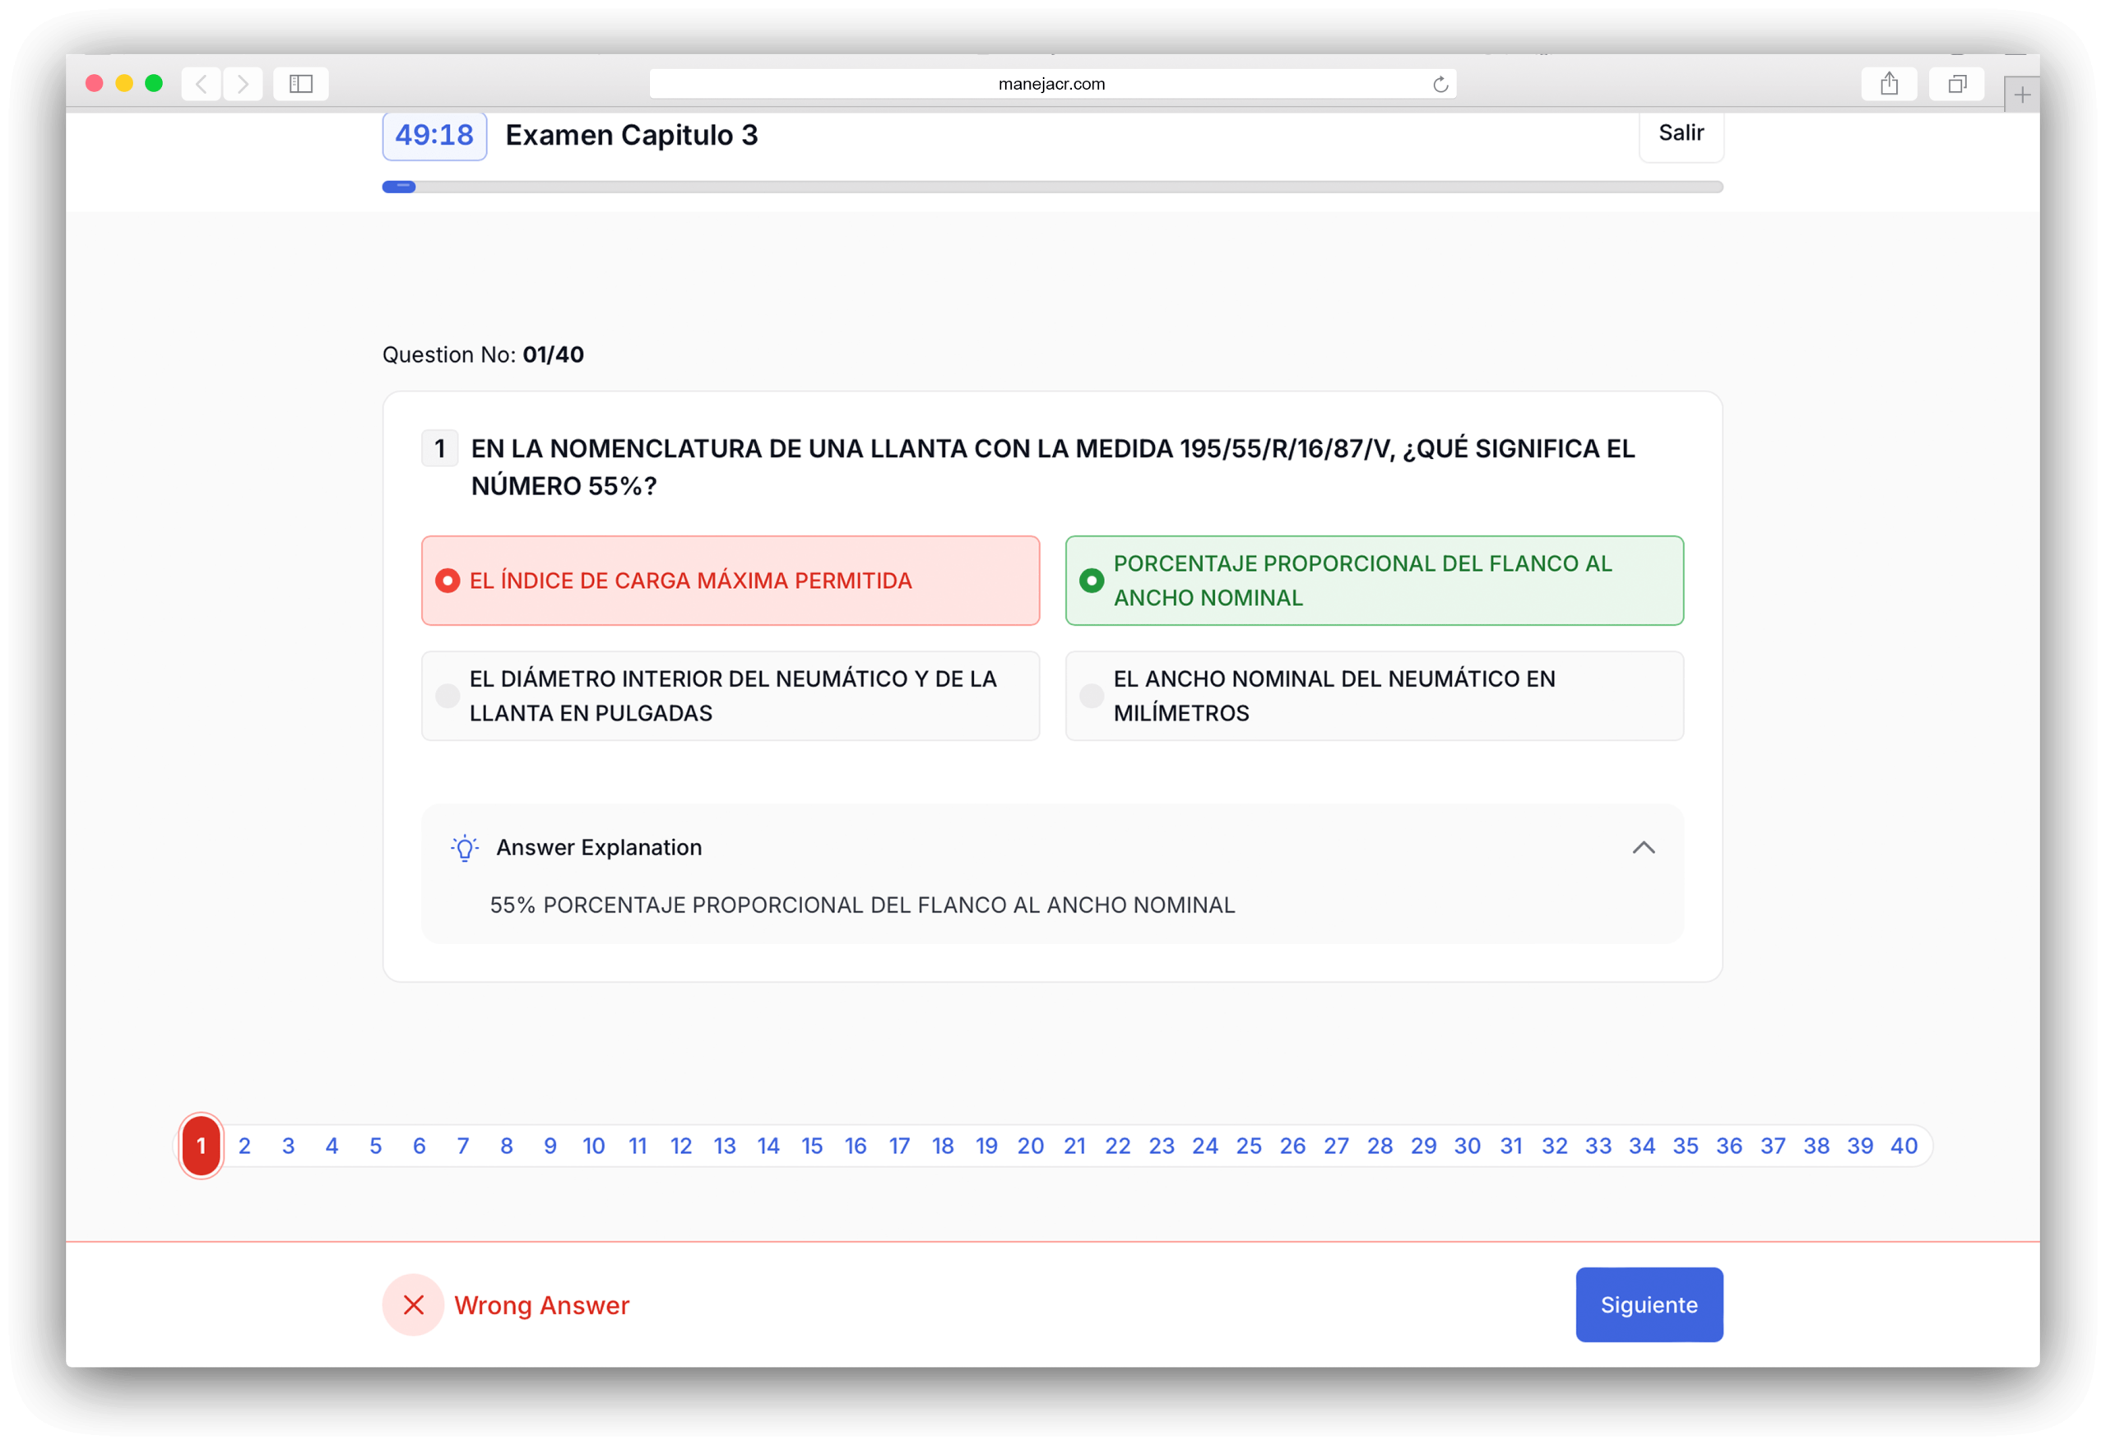Jump to question 28
Image resolution: width=2106 pixels, height=1445 pixels.
[x=1380, y=1146]
